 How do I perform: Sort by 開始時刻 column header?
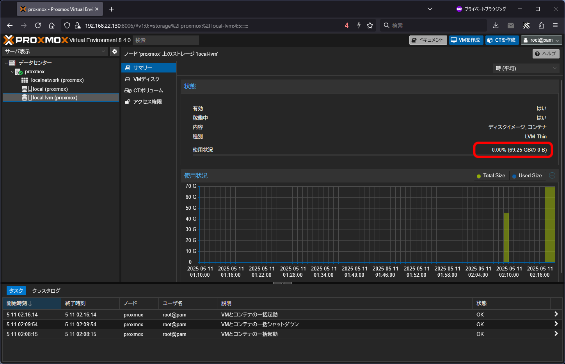click(32, 303)
